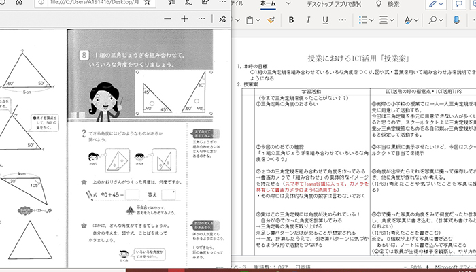Viewport: 476px width, 272px height.
Task: Open the Word comments speech bubble icon
Action: [459, 4]
